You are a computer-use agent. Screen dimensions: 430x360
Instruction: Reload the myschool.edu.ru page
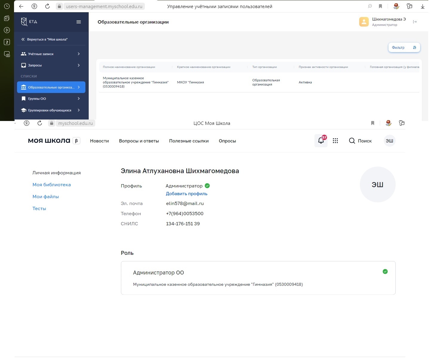click(40, 123)
